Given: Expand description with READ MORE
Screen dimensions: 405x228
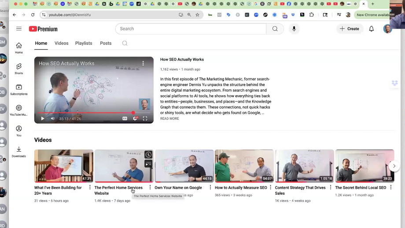Looking at the screenshot, I should coord(169,119).
